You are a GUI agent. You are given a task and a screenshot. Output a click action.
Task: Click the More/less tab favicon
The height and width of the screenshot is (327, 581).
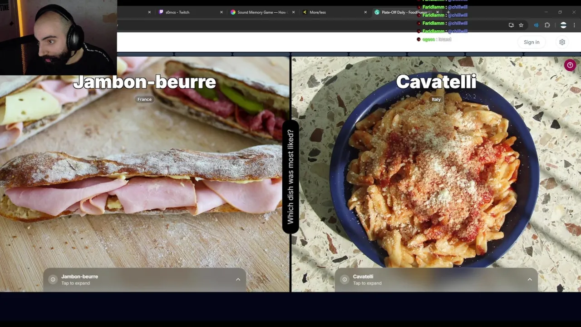[305, 12]
